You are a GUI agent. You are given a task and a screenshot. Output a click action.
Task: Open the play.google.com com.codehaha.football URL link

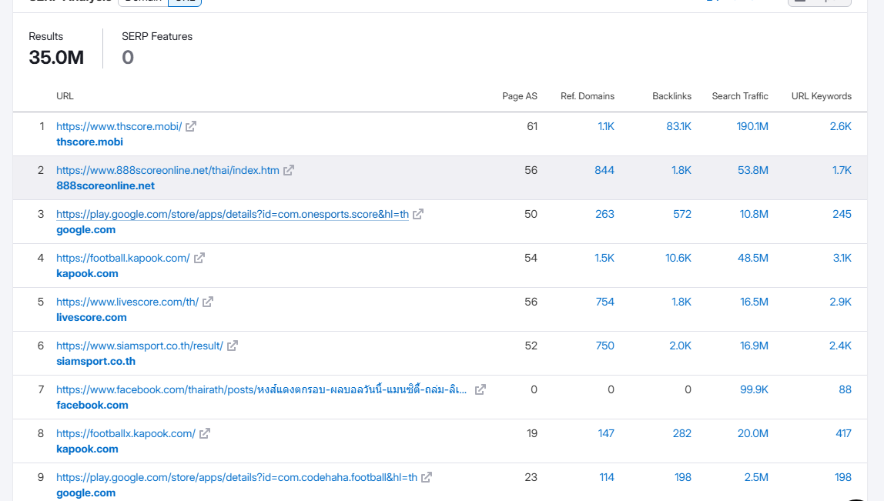tap(237, 477)
